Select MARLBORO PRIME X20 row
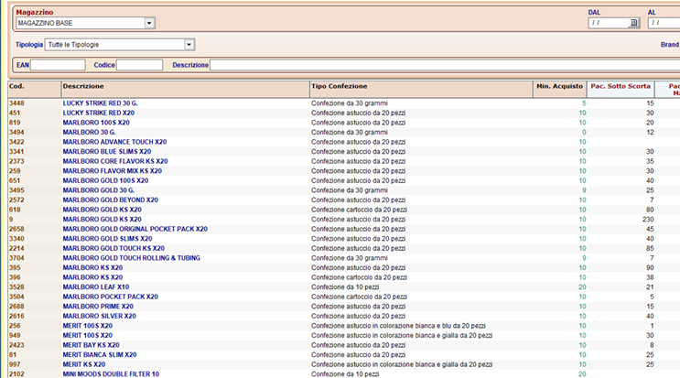This screenshot has width=680, height=378. (344, 307)
